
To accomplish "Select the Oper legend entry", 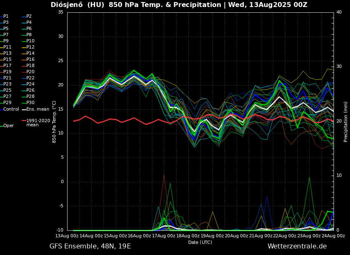I will click(x=8, y=126).
